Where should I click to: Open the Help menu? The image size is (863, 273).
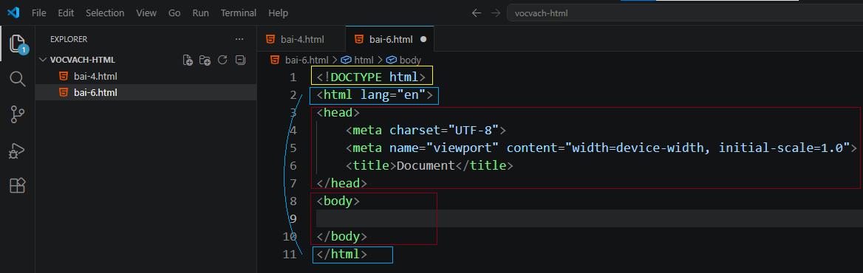278,13
